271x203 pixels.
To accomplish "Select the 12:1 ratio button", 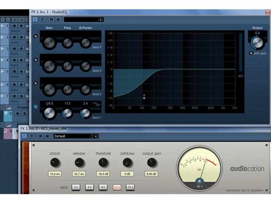I will (x=117, y=187).
